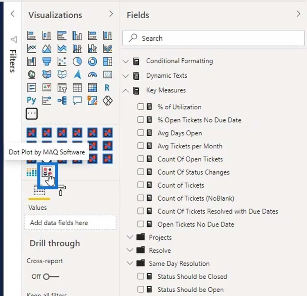
Task: Select the Card (123) visual
Action: (x=108, y=75)
